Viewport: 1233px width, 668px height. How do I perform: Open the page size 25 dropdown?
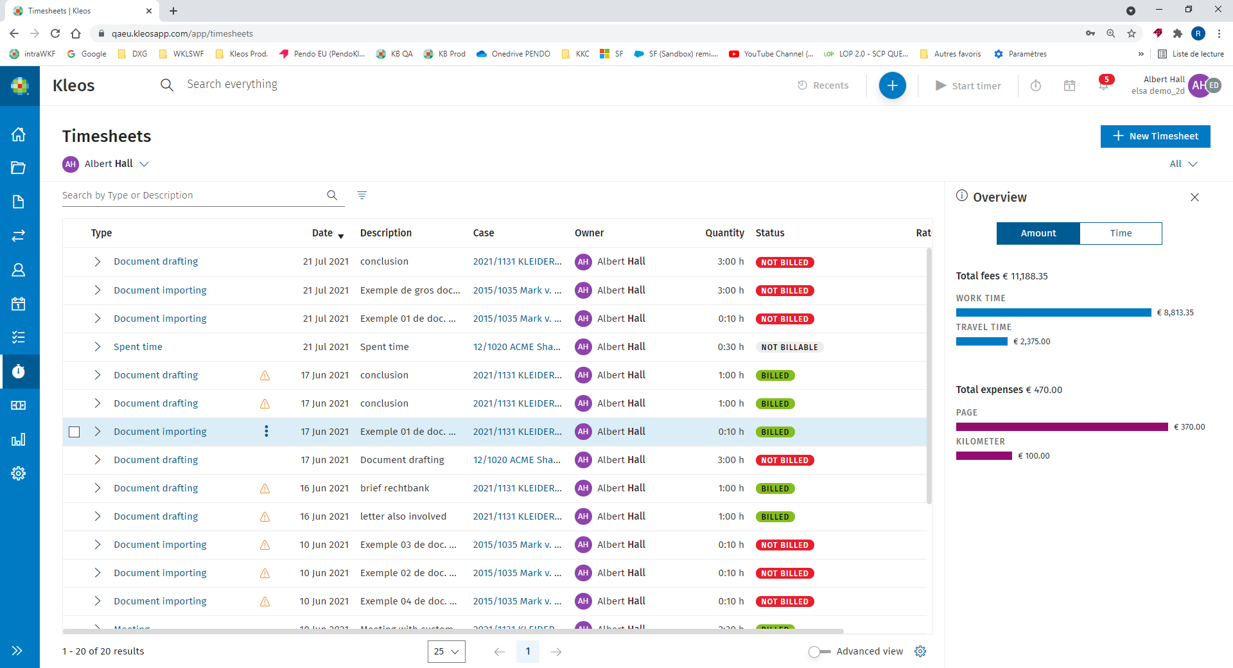(446, 651)
